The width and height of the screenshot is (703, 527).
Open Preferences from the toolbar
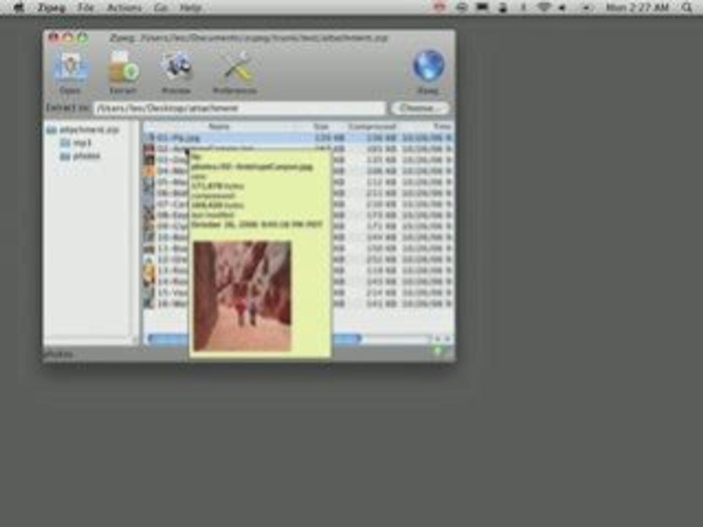[235, 72]
